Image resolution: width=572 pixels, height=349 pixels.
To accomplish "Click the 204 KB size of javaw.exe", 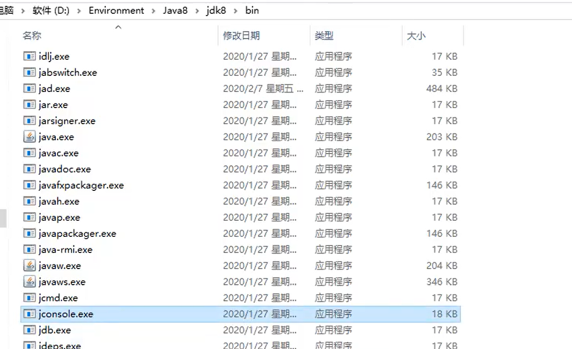I will click(x=442, y=266).
